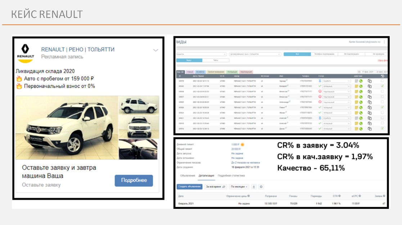Open status dropdown in Денис's row
This screenshot has height=225, width=402.
coord(336,129)
